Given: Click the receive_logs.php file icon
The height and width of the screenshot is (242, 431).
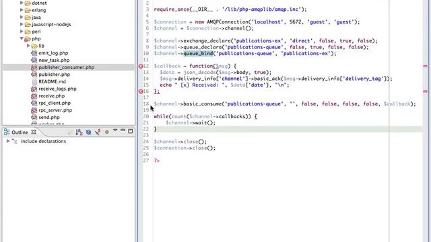Looking at the screenshot, I should pyautogui.click(x=34, y=89).
